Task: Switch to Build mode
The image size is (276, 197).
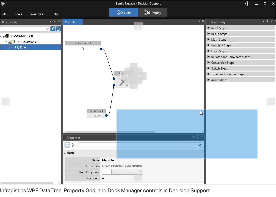Action: [x=124, y=13]
